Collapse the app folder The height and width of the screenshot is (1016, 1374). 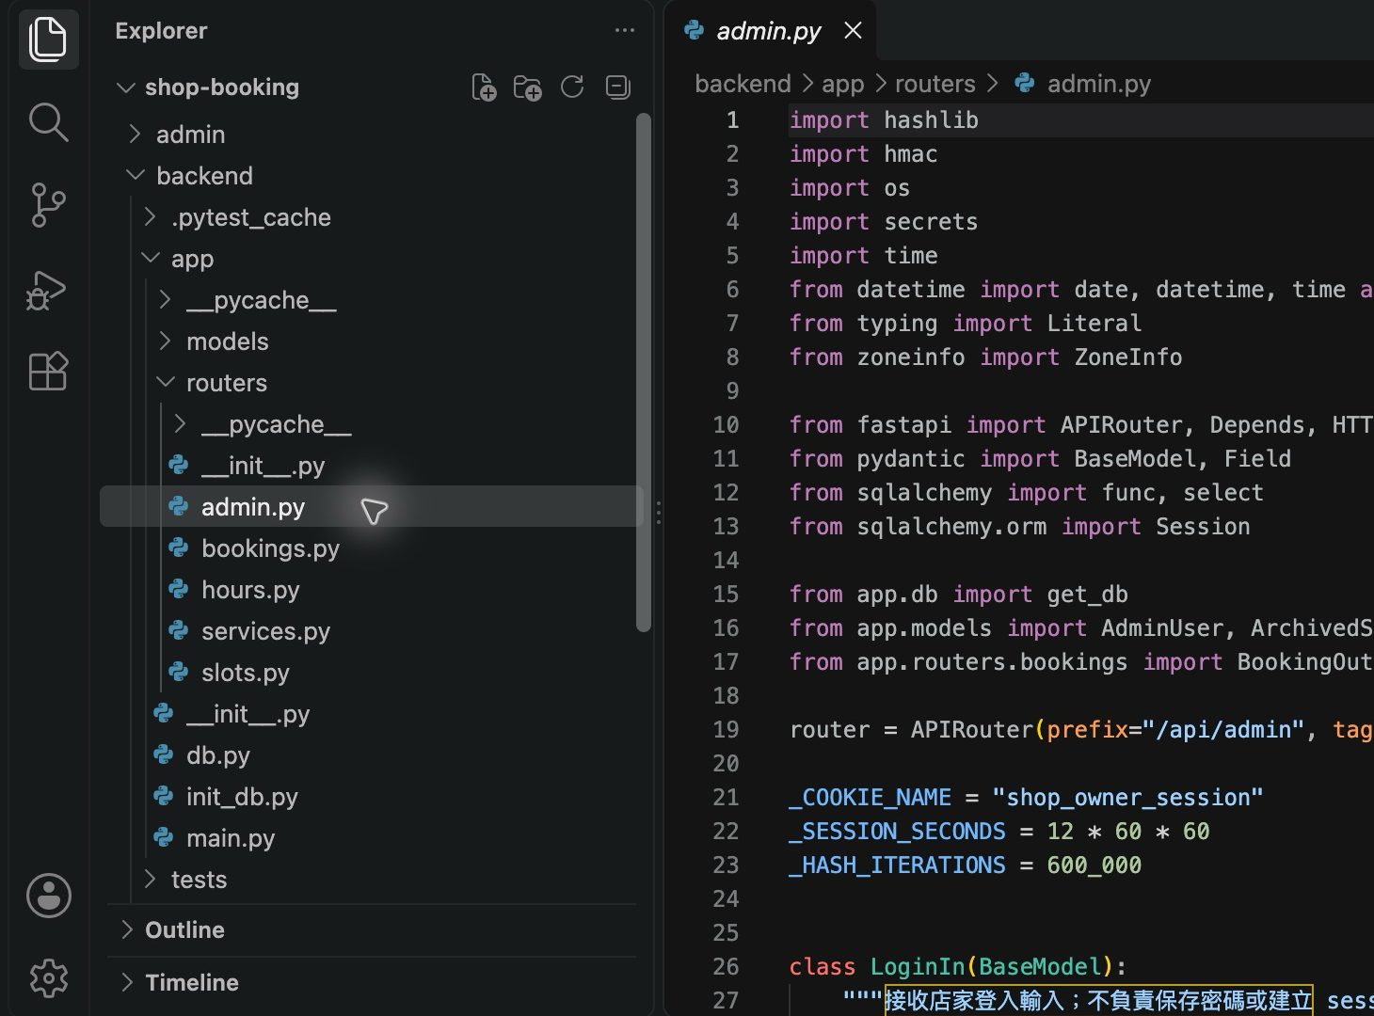pos(149,259)
